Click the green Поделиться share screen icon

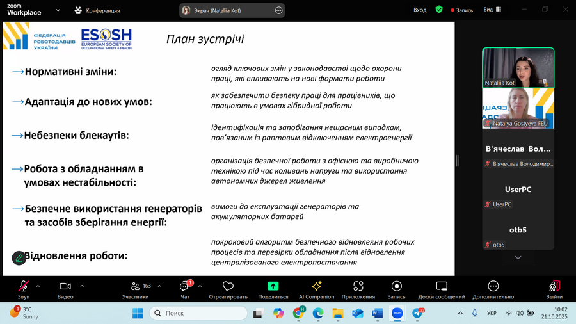[x=273, y=287]
